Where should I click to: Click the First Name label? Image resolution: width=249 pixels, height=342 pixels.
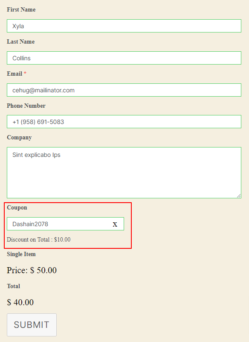[x=21, y=9]
